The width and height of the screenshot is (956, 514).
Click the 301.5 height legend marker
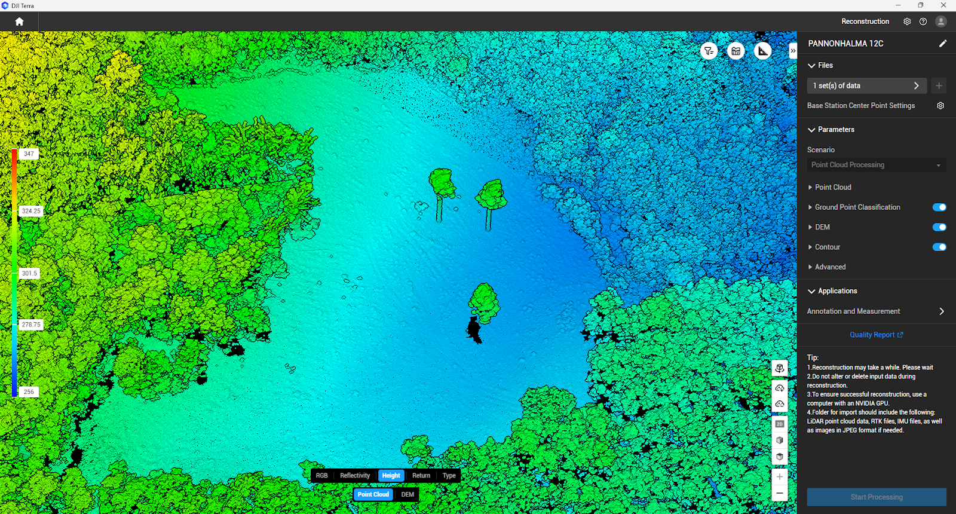click(29, 273)
